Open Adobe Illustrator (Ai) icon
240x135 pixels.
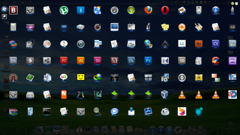click(x=81, y=60)
